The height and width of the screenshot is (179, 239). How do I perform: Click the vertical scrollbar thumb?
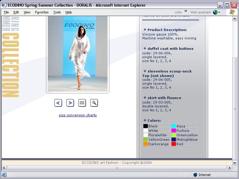click(235, 109)
